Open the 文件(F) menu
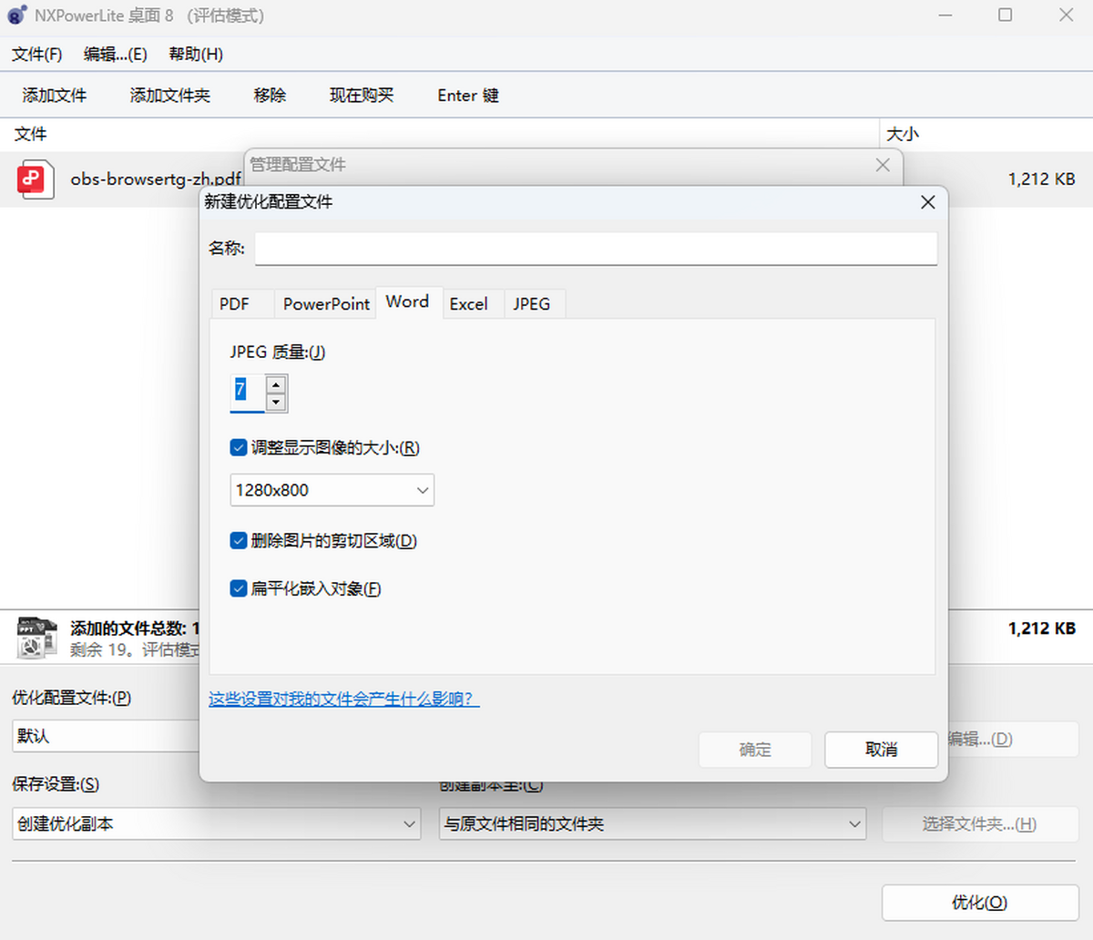Screen dimensions: 1093x940 tap(36, 55)
